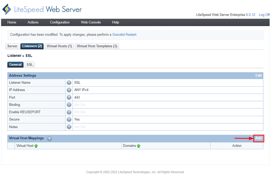The width and height of the screenshot is (272, 175).
Task: Sort table by Virtual Host column arrow
Action: (x=37, y=146)
